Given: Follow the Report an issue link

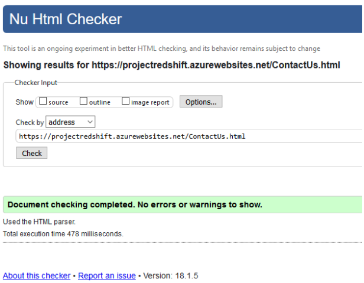Looking at the screenshot, I should (107, 276).
